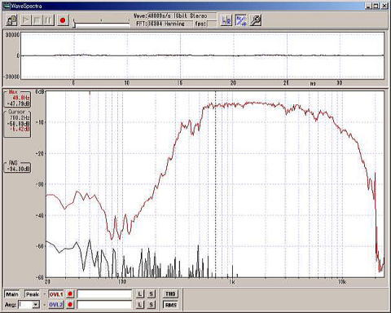Load overlay 1 with L button

click(140, 294)
